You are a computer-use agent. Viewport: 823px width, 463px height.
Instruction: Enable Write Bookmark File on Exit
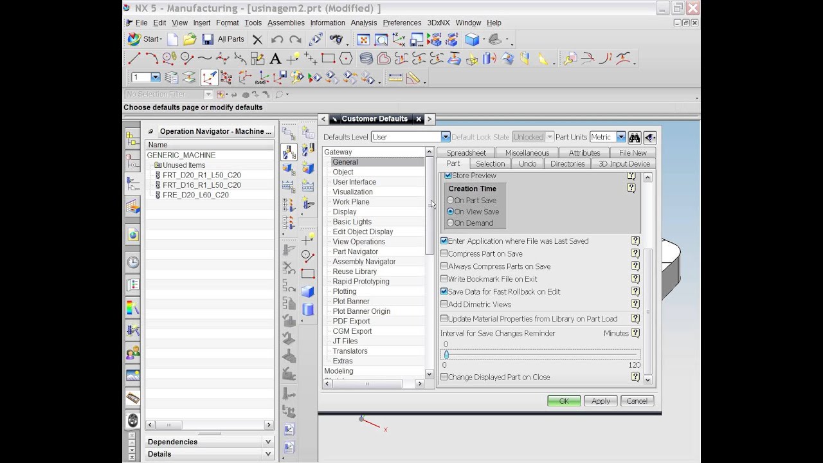coord(444,279)
